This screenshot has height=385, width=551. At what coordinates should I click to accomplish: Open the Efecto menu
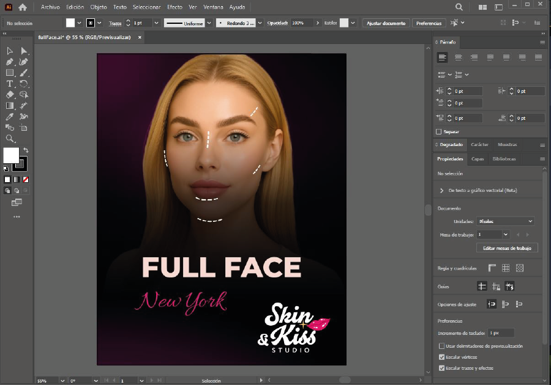[x=174, y=7]
